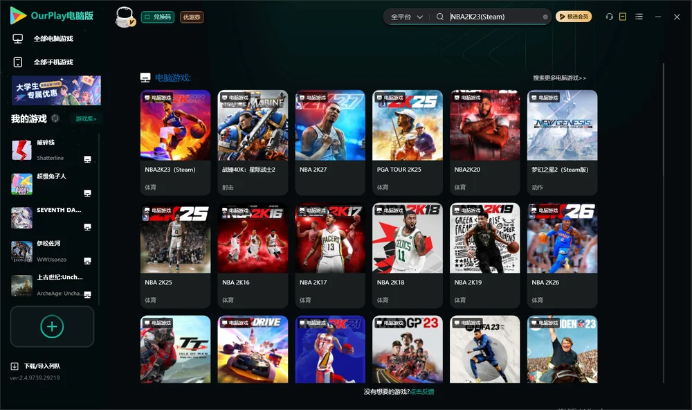
Task: Open the NBA2K20 game card
Action: 484,142
